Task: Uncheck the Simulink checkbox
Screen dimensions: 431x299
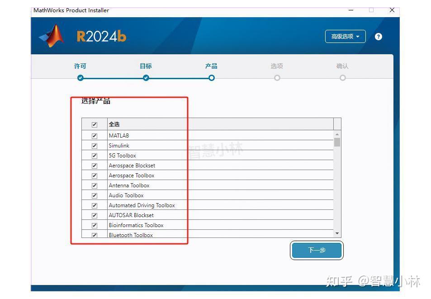Action: pyautogui.click(x=95, y=146)
